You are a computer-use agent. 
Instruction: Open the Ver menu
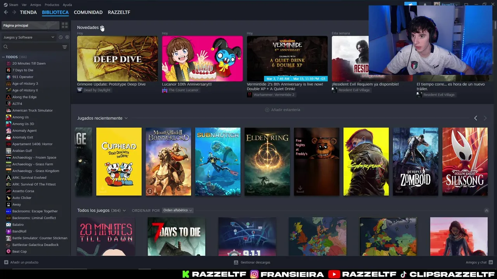coord(24,5)
